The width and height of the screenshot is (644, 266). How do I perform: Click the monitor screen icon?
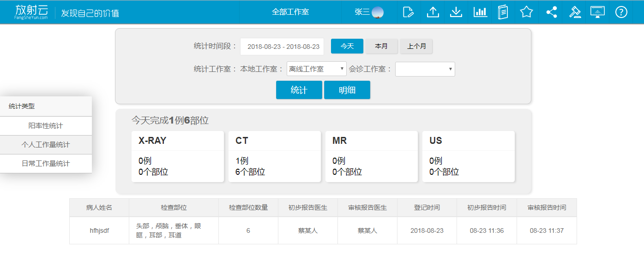(x=598, y=12)
